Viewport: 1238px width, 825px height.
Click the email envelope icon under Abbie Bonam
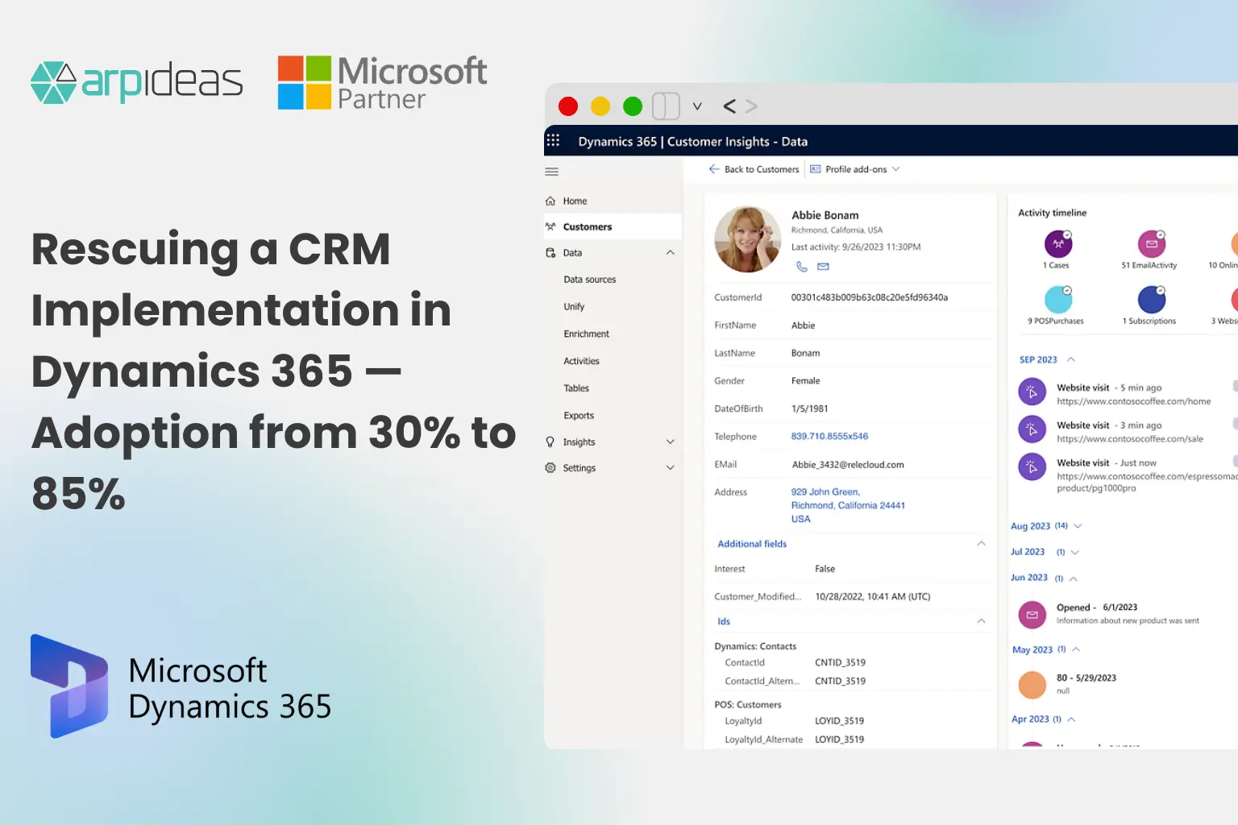pos(823,266)
